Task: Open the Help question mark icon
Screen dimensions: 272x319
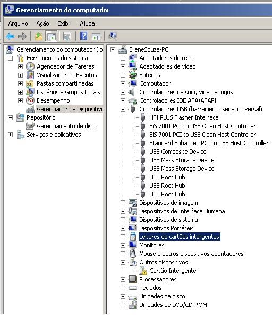Action: pyautogui.click(x=83, y=36)
